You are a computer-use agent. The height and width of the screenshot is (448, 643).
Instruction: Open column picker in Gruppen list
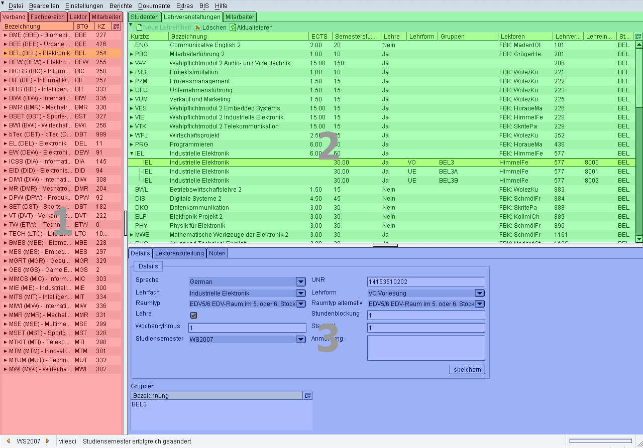pos(307,396)
